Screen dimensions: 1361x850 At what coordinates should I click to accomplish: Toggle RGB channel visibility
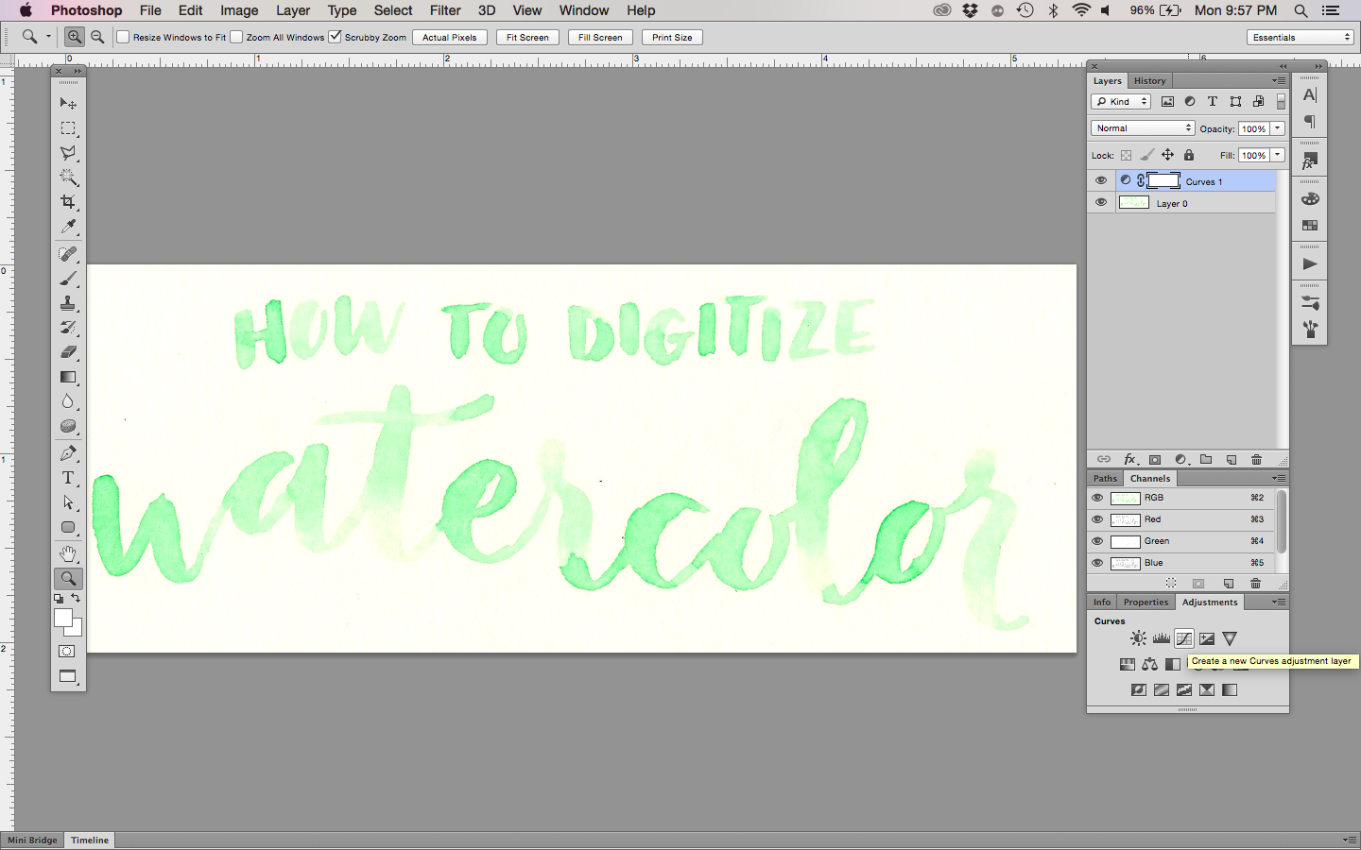(1097, 498)
